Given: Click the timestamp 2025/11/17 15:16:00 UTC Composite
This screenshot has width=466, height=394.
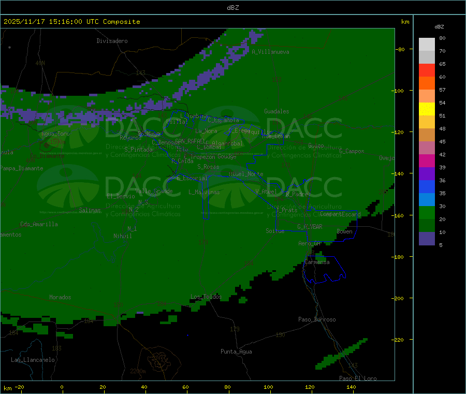Looking at the screenshot, I should click(71, 22).
